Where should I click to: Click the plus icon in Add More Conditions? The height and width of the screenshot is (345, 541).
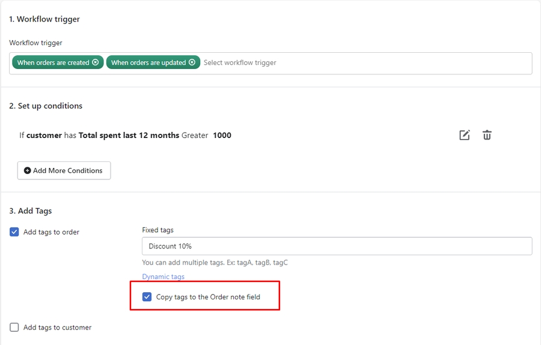tap(28, 170)
